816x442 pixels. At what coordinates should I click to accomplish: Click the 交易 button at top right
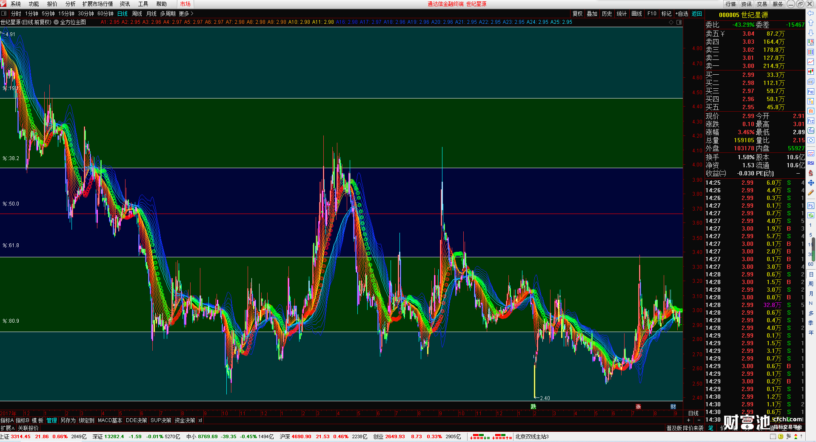coord(762,4)
